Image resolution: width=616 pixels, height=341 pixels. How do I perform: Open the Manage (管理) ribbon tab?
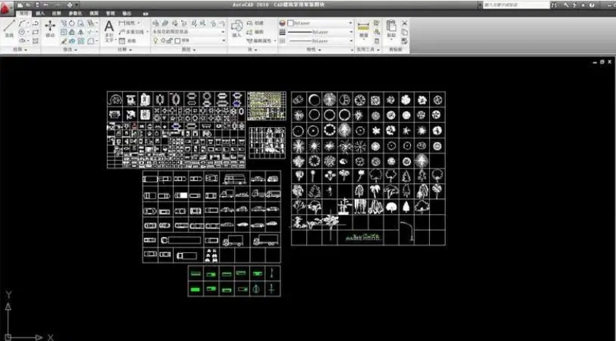coord(111,13)
